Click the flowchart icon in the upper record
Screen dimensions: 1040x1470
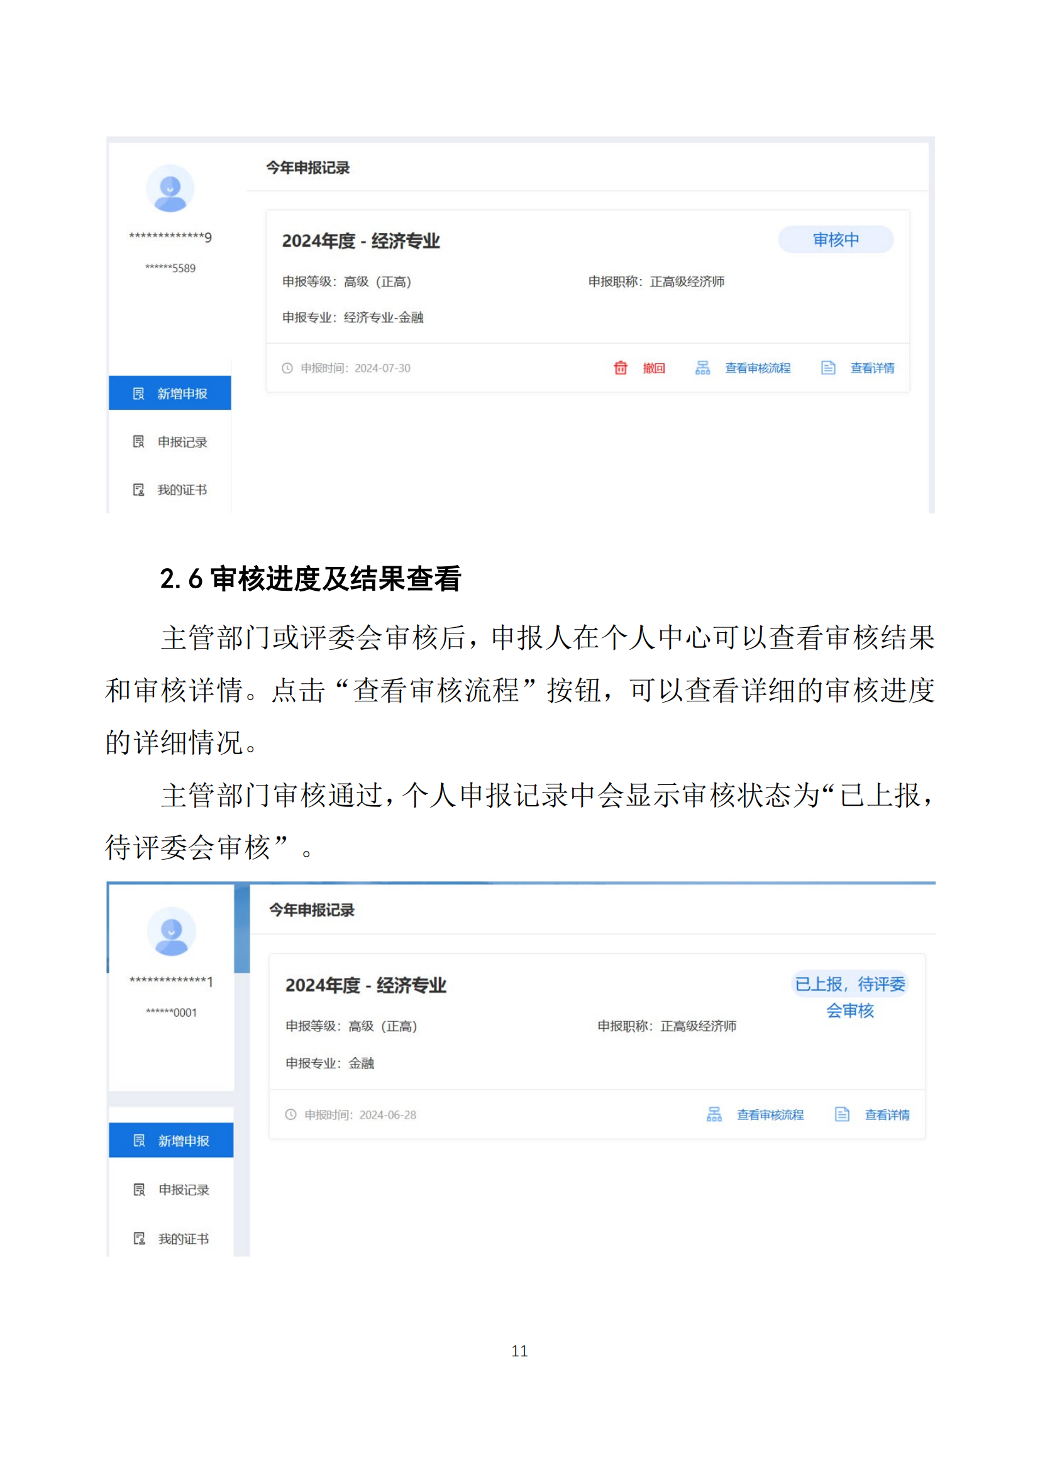click(702, 368)
